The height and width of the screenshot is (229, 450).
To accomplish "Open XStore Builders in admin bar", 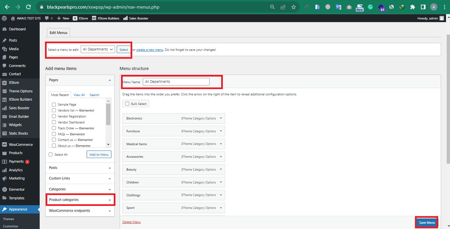I will pos(105,18).
